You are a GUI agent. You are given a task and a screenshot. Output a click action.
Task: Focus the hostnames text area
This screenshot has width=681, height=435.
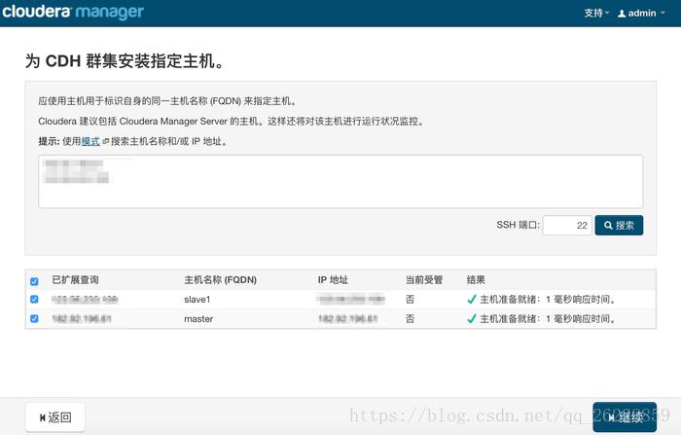click(x=340, y=181)
